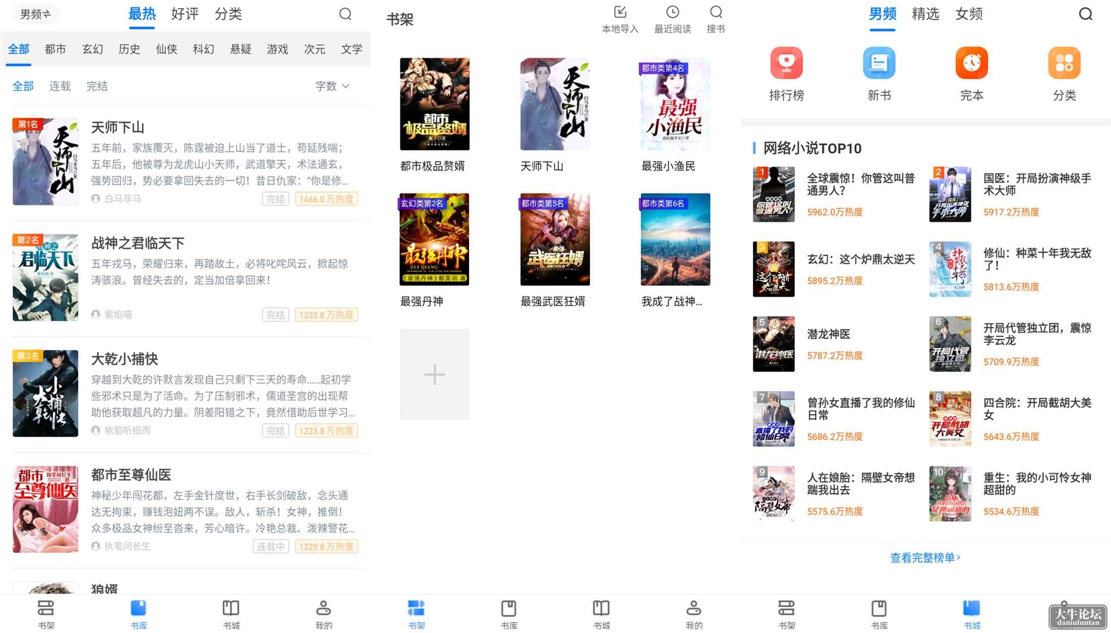Tap 书库 icon in middle screen bottom bar
Screen dimensions: 1111x633
point(509,608)
